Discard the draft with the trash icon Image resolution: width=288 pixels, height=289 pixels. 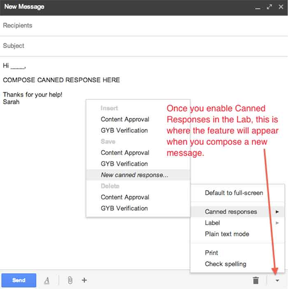point(256,280)
